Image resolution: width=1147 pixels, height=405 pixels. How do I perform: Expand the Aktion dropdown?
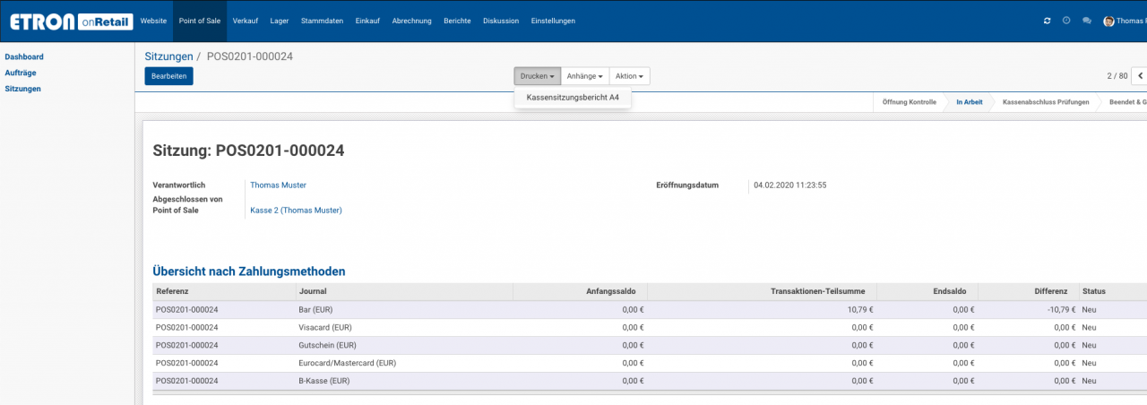(630, 76)
